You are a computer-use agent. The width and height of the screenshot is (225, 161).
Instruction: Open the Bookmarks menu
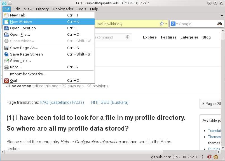(63, 9)
